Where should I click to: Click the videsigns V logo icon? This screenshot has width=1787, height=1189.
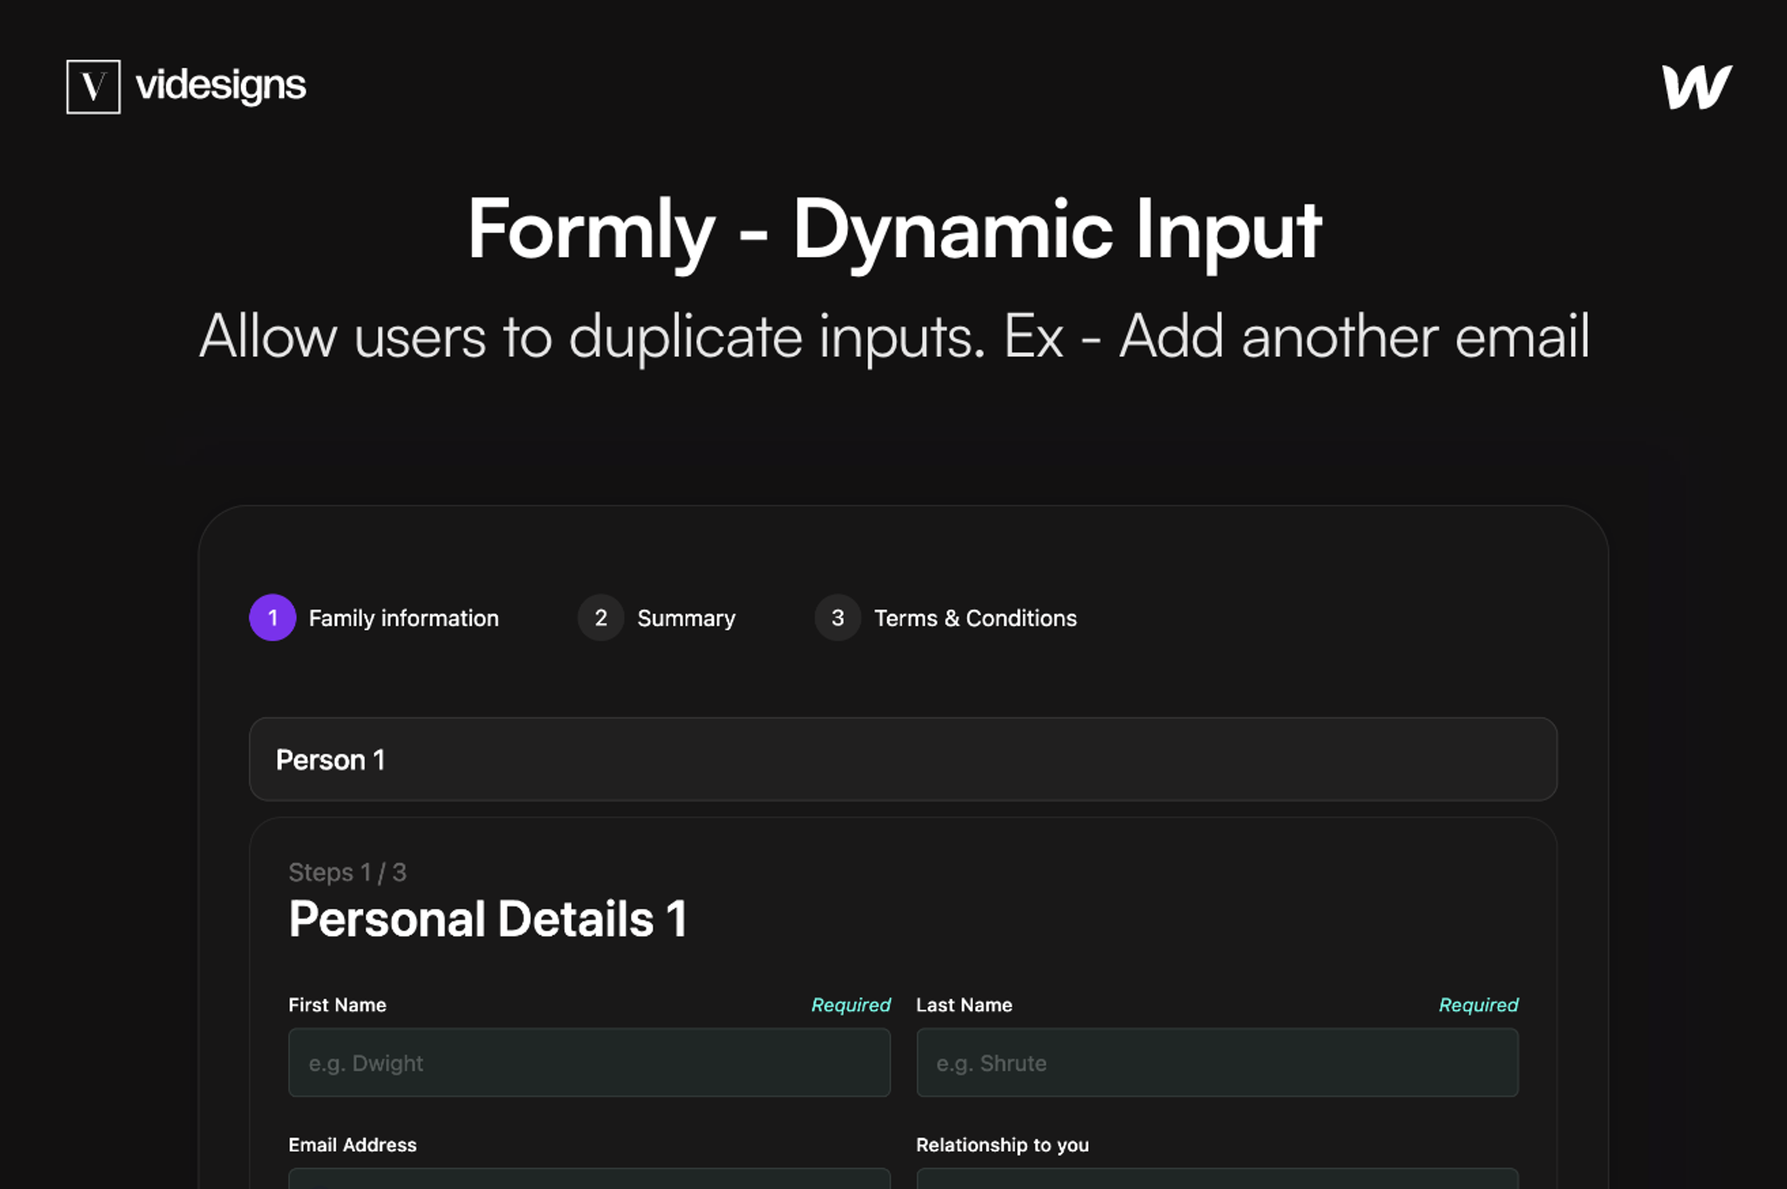[93, 87]
